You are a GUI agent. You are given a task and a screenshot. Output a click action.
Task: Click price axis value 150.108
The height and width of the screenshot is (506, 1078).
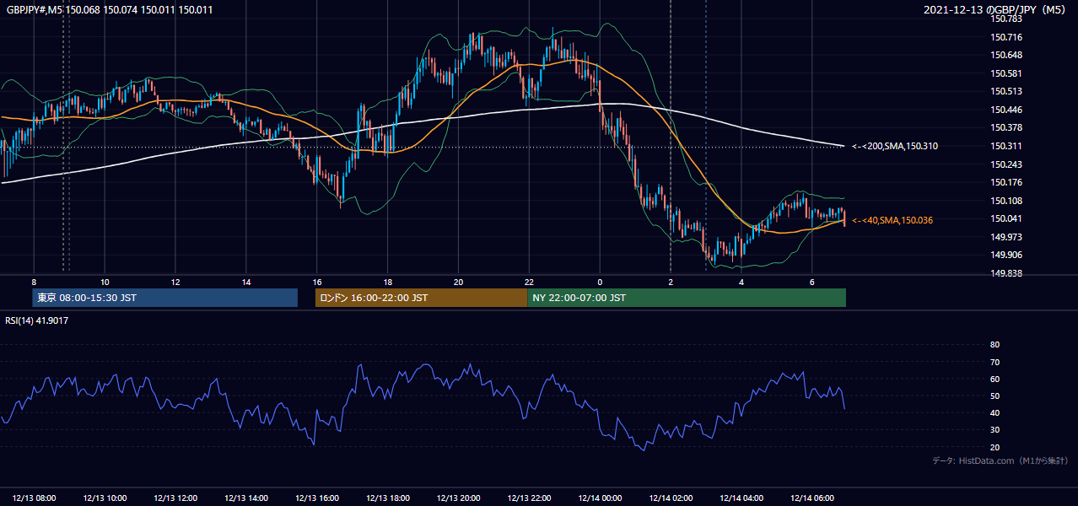tap(1006, 201)
